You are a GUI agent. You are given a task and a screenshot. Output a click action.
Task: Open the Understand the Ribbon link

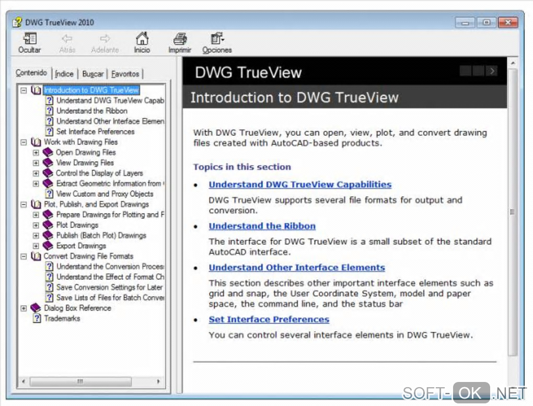262,226
